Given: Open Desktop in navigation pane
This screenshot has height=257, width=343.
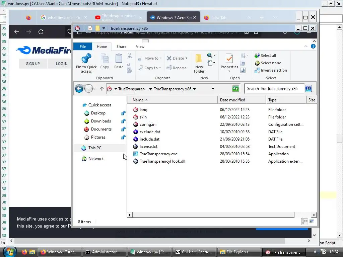Looking at the screenshot, I should 98,113.
